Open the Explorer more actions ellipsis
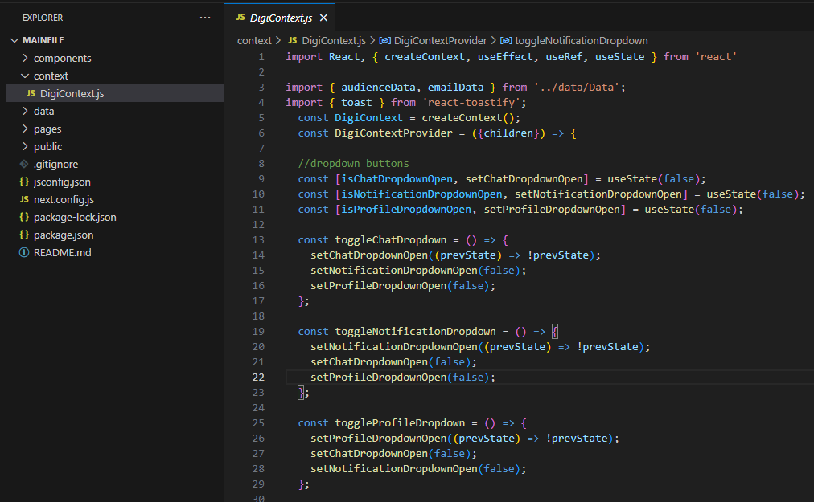This screenshot has width=814, height=502. click(x=206, y=18)
